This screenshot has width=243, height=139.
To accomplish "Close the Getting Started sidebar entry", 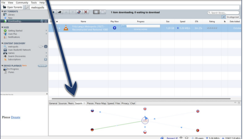I will click(46, 31).
